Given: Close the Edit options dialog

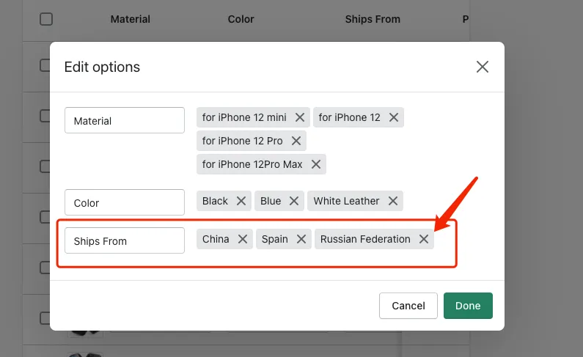Looking at the screenshot, I should point(483,67).
